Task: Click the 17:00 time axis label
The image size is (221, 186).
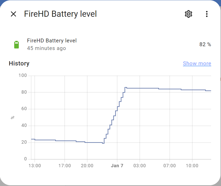Action: 65,165
